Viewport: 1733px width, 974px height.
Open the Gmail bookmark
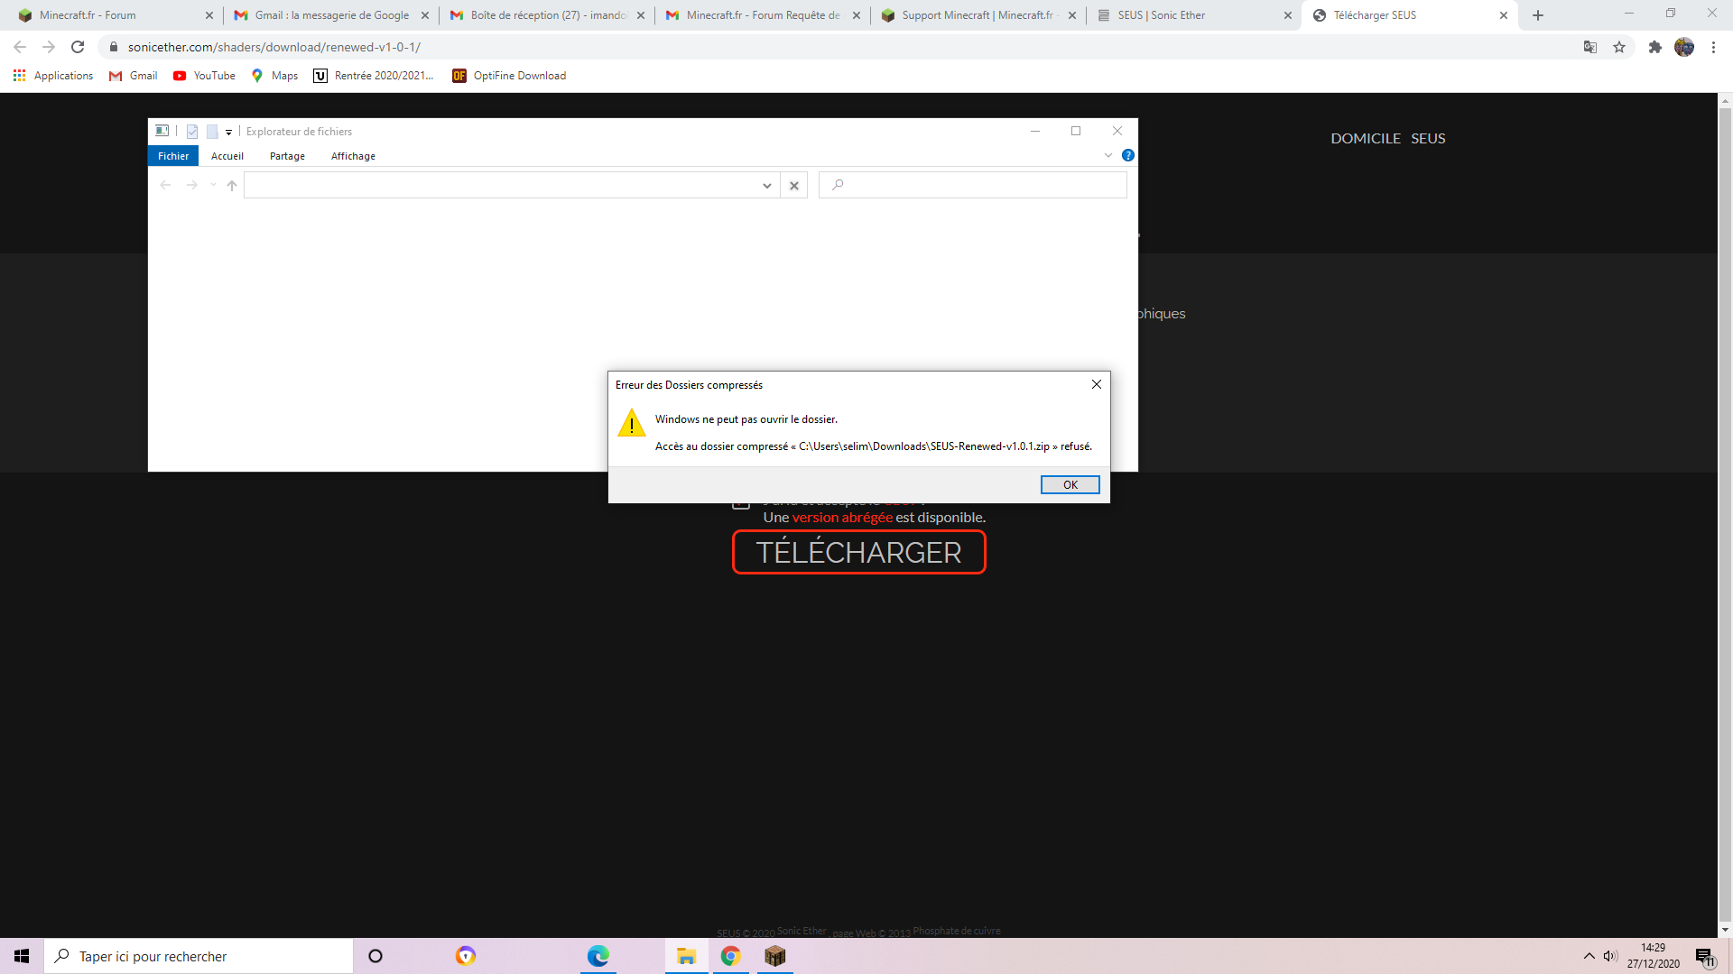[x=134, y=76]
